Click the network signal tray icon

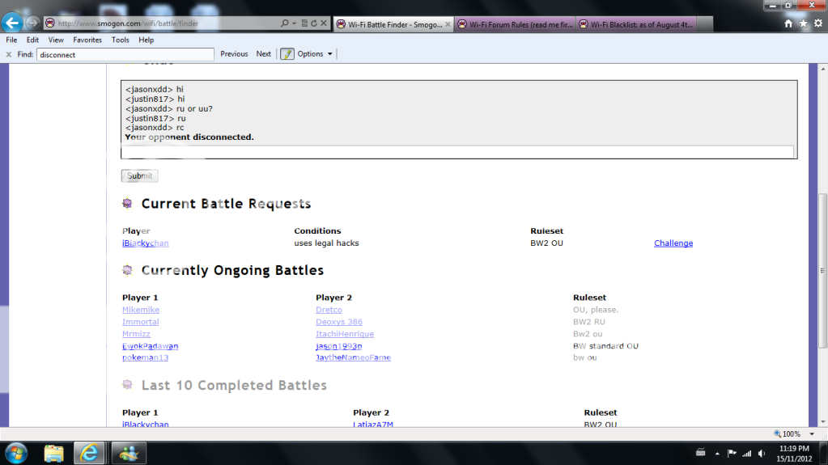coord(747,454)
